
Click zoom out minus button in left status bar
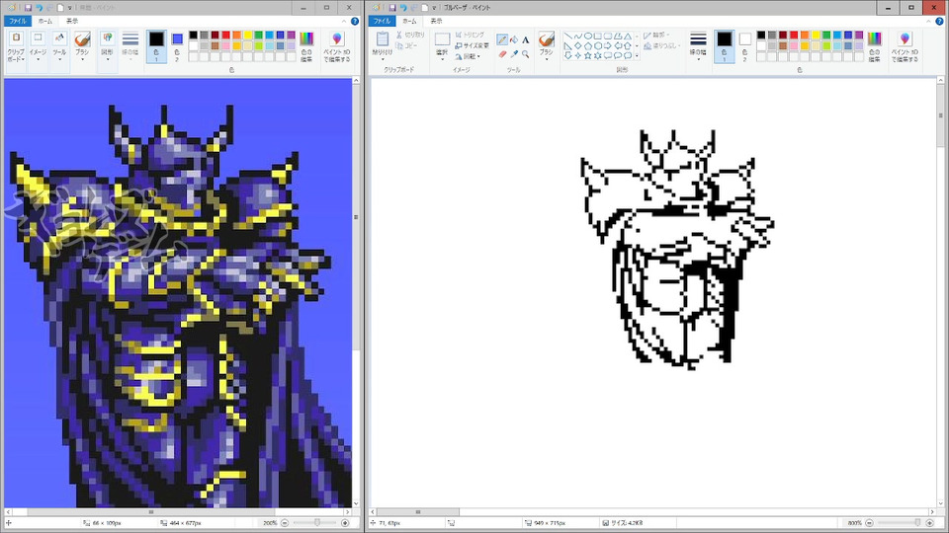285,523
